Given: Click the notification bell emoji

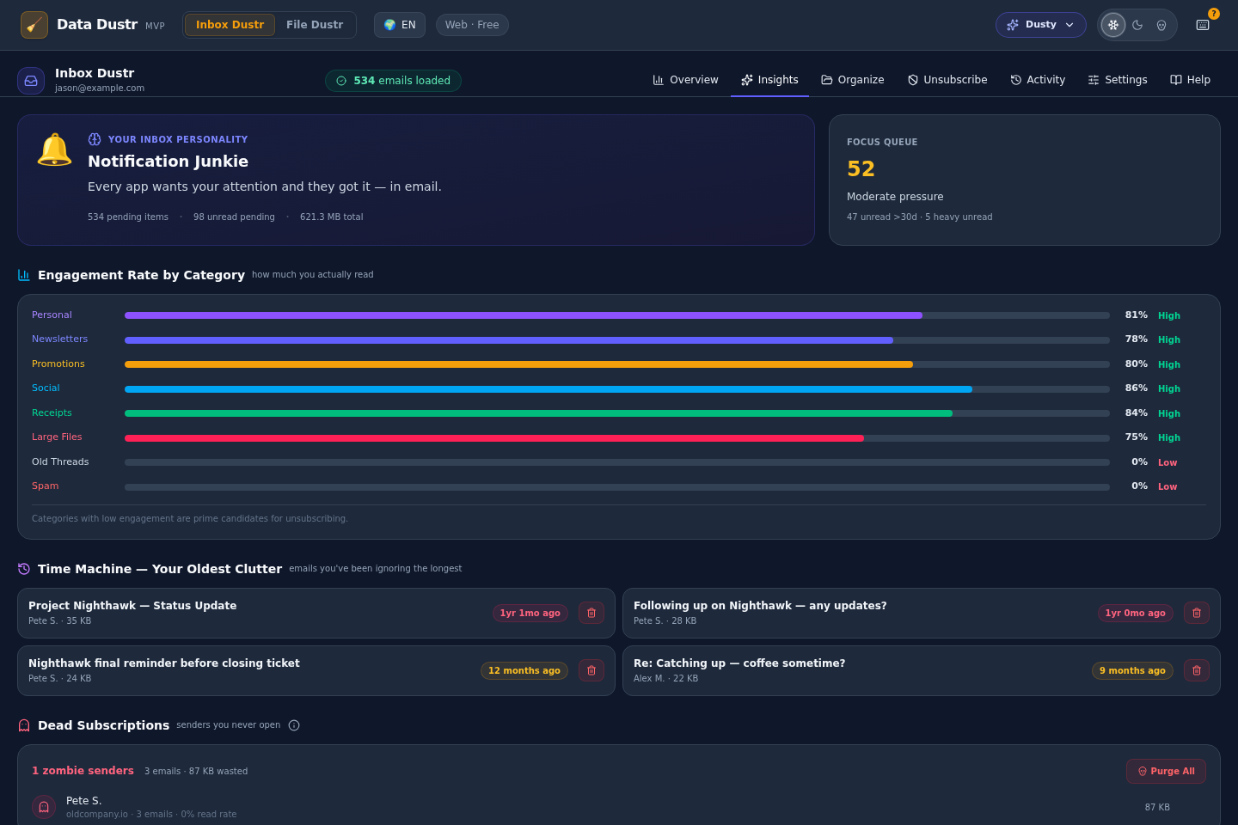Looking at the screenshot, I should 54,150.
